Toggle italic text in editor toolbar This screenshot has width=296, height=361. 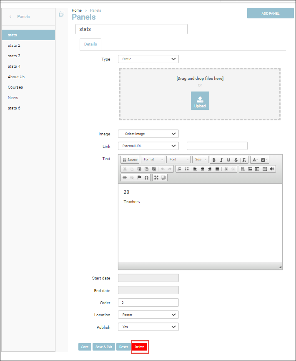pyautogui.click(x=221, y=160)
